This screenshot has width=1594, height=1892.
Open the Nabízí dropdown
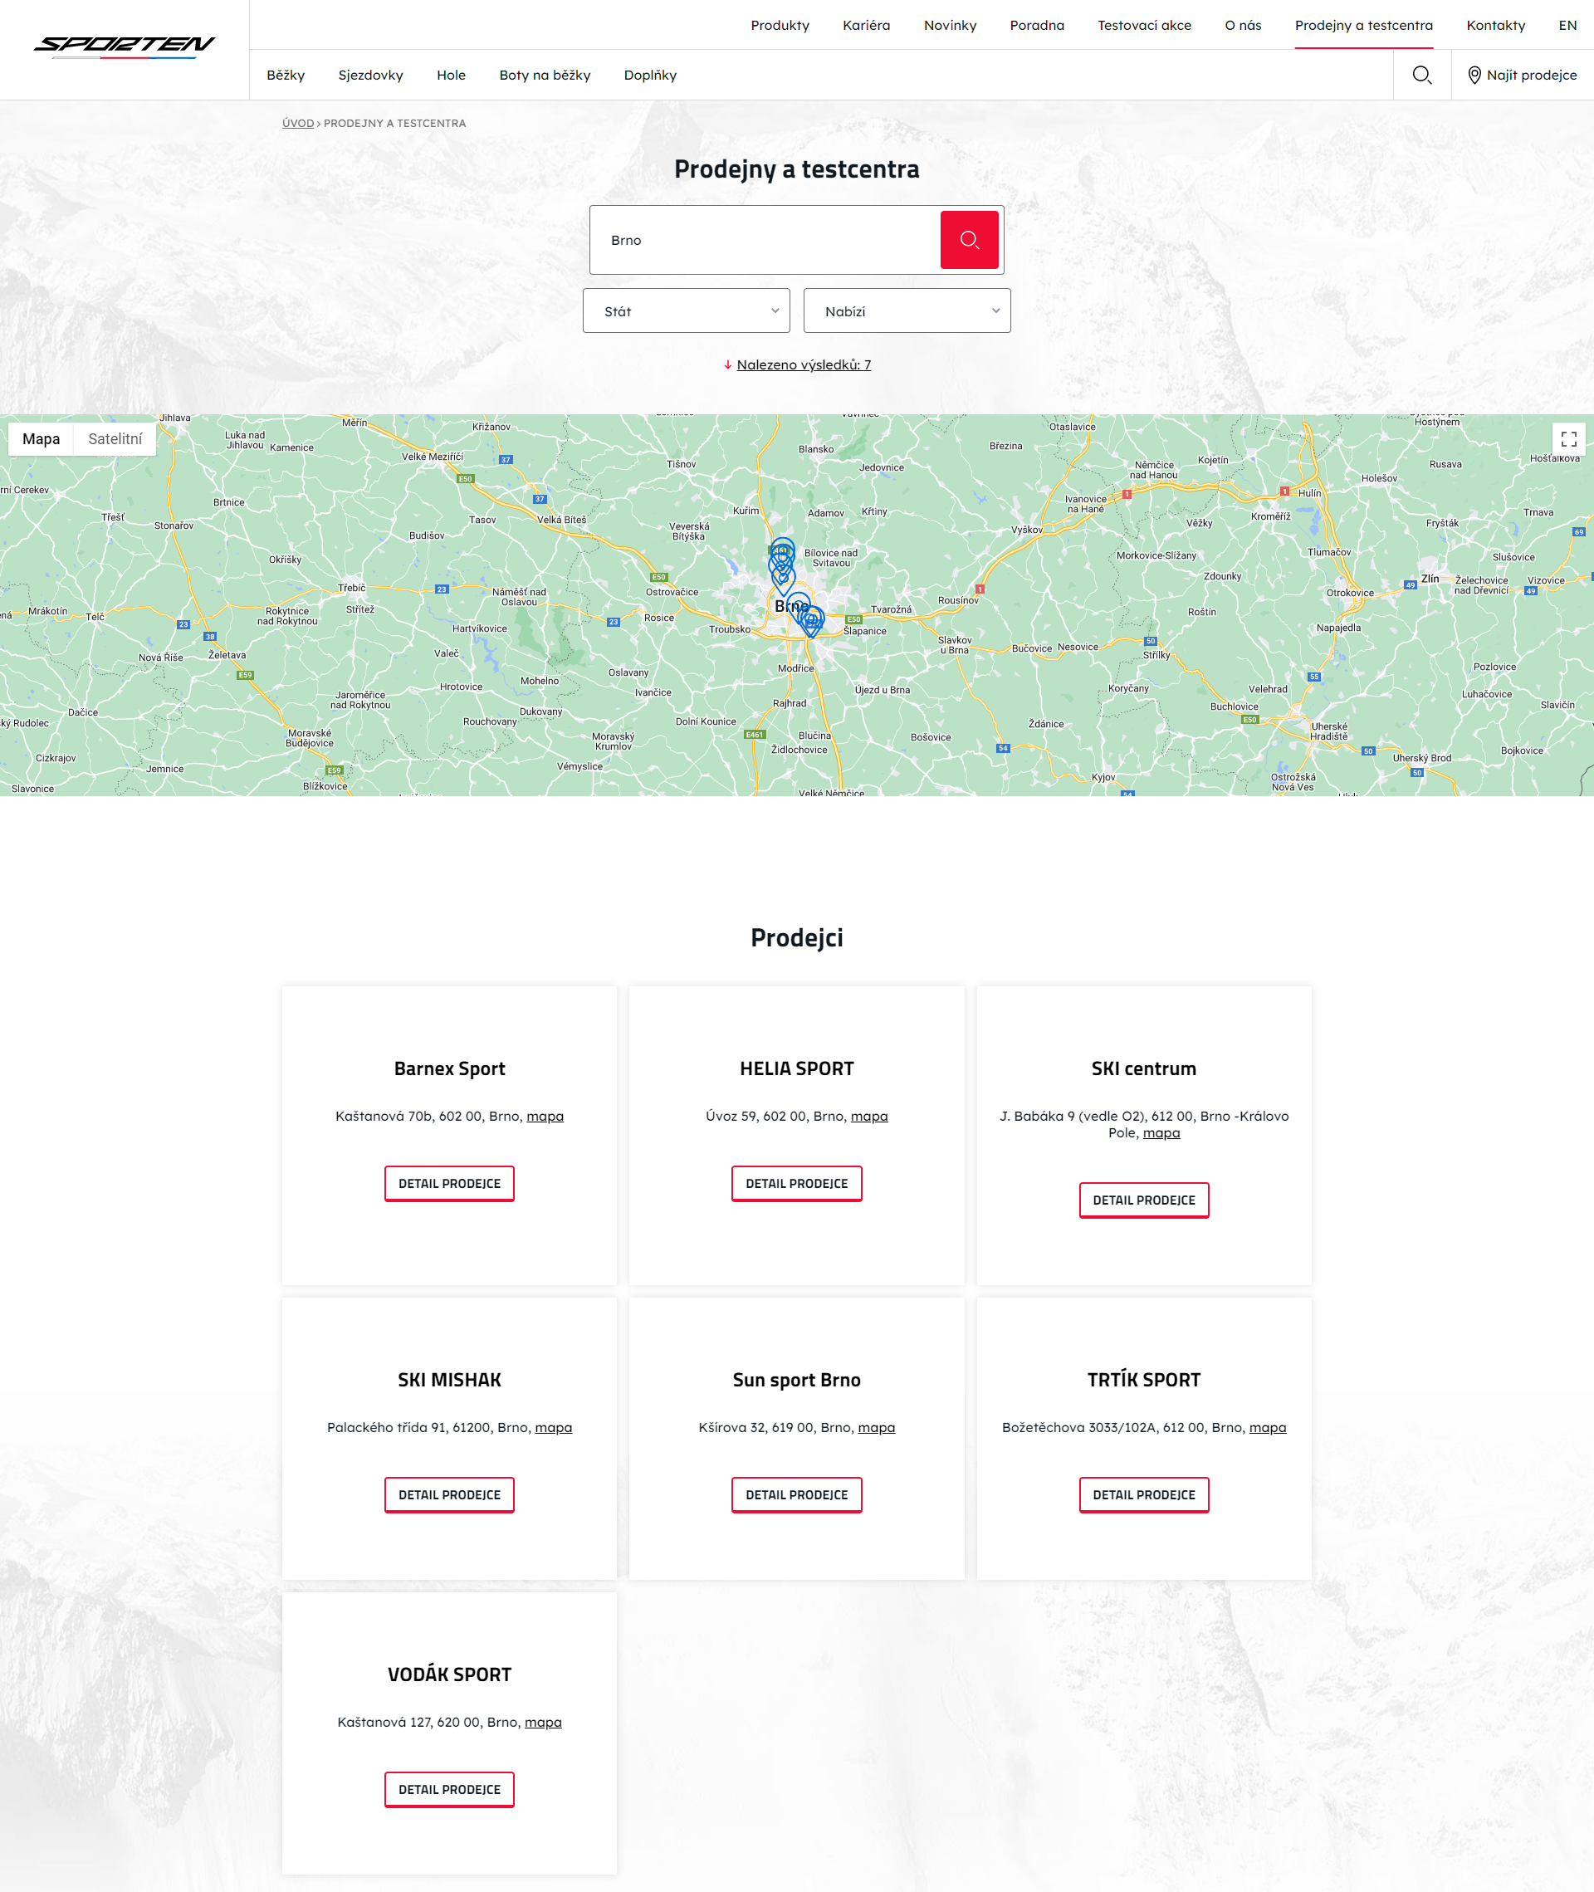tap(907, 310)
